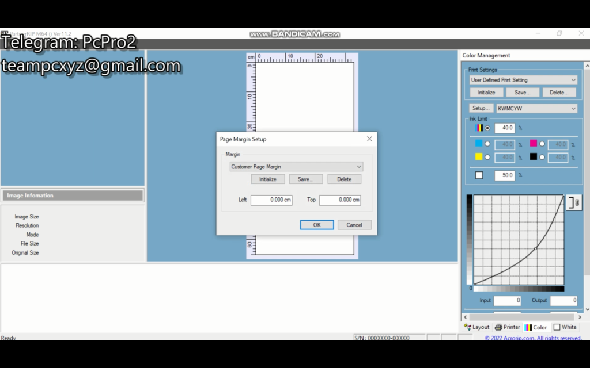Click the 'Original Size' label
Viewport: 590px width, 368px height.
25,253
